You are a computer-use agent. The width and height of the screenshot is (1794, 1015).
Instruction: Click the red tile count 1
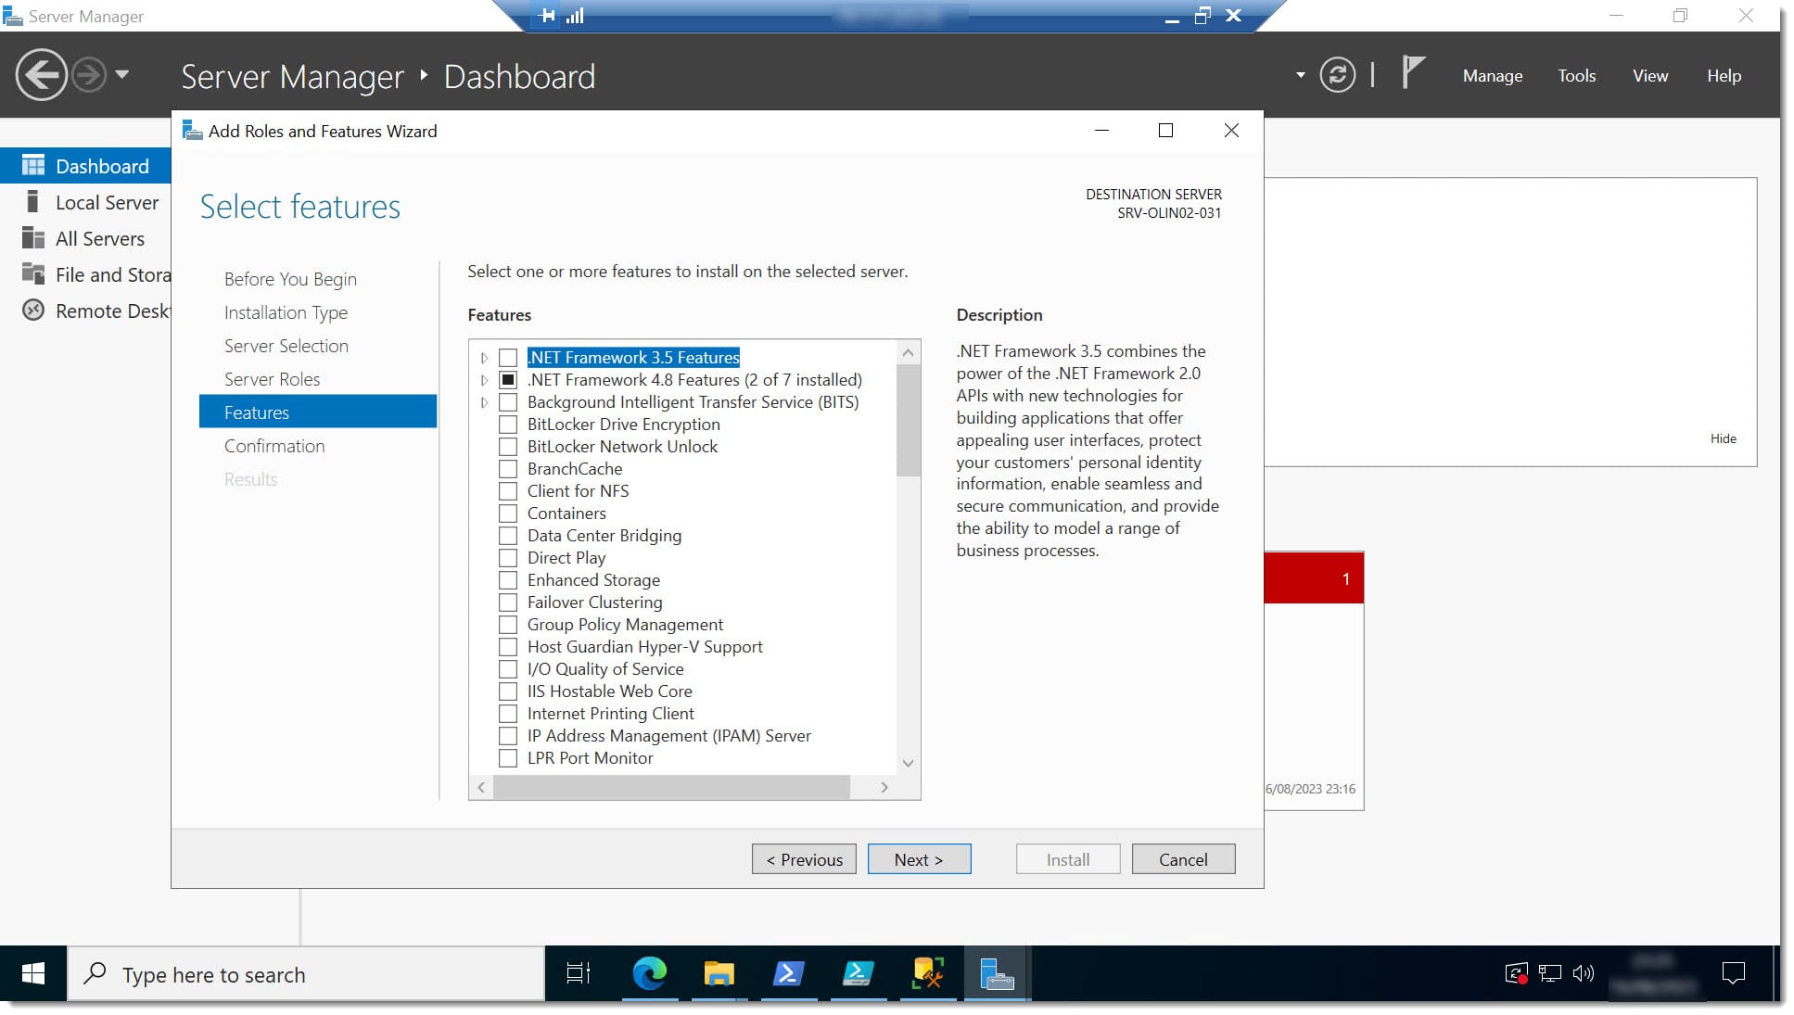tap(1345, 579)
